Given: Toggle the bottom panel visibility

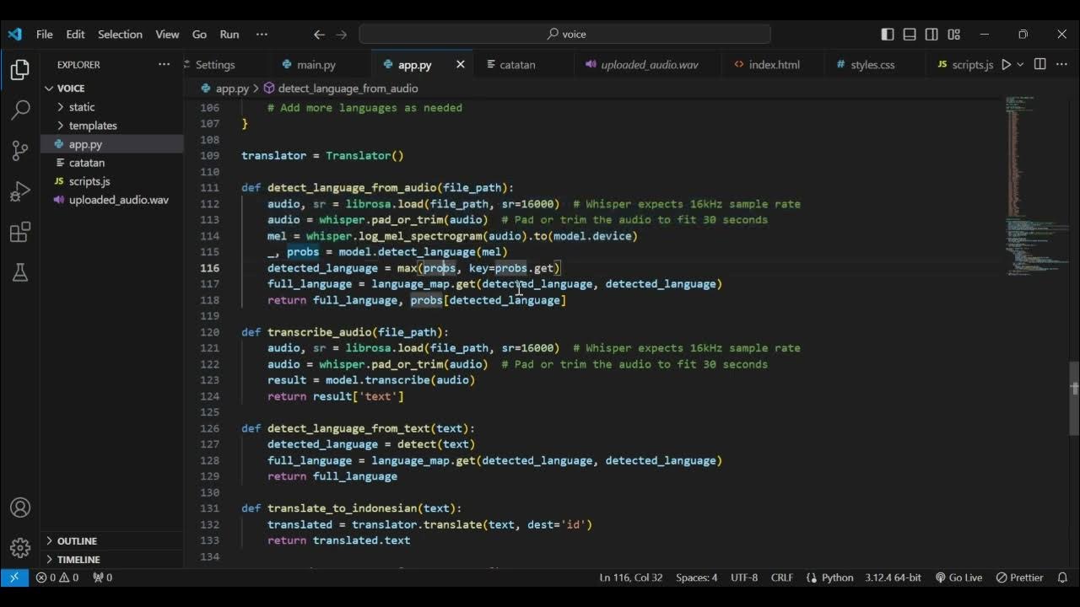Looking at the screenshot, I should click(x=910, y=35).
